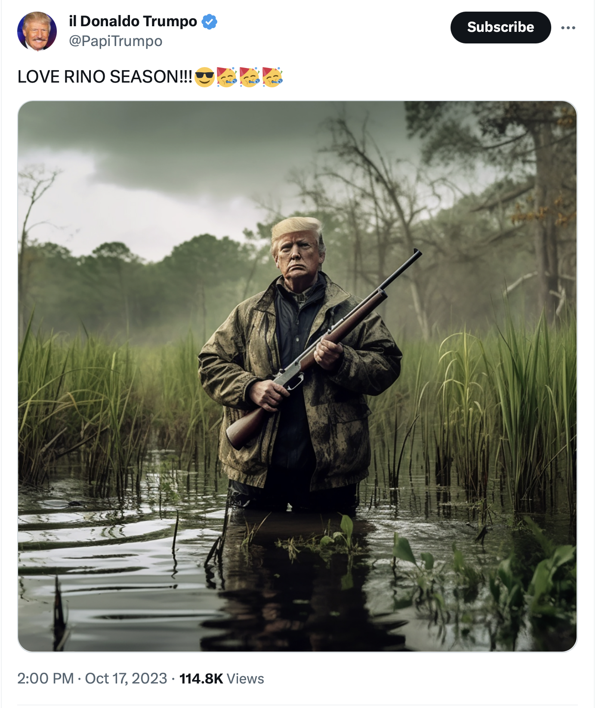Open the 2:00 PM timestamp link

pyautogui.click(x=46, y=678)
